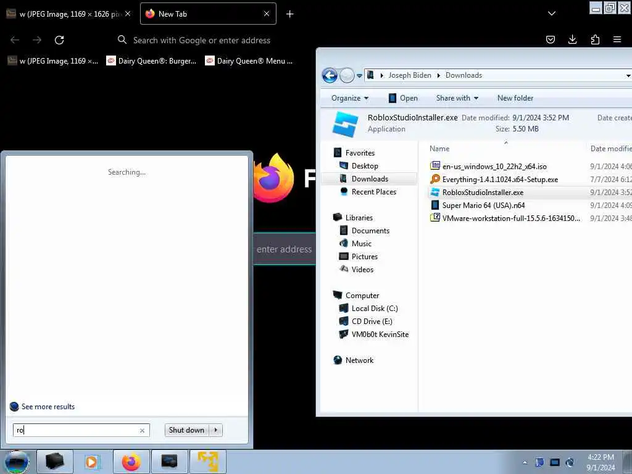Open Firefox extensions icon
632x474 pixels.
[x=595, y=39]
